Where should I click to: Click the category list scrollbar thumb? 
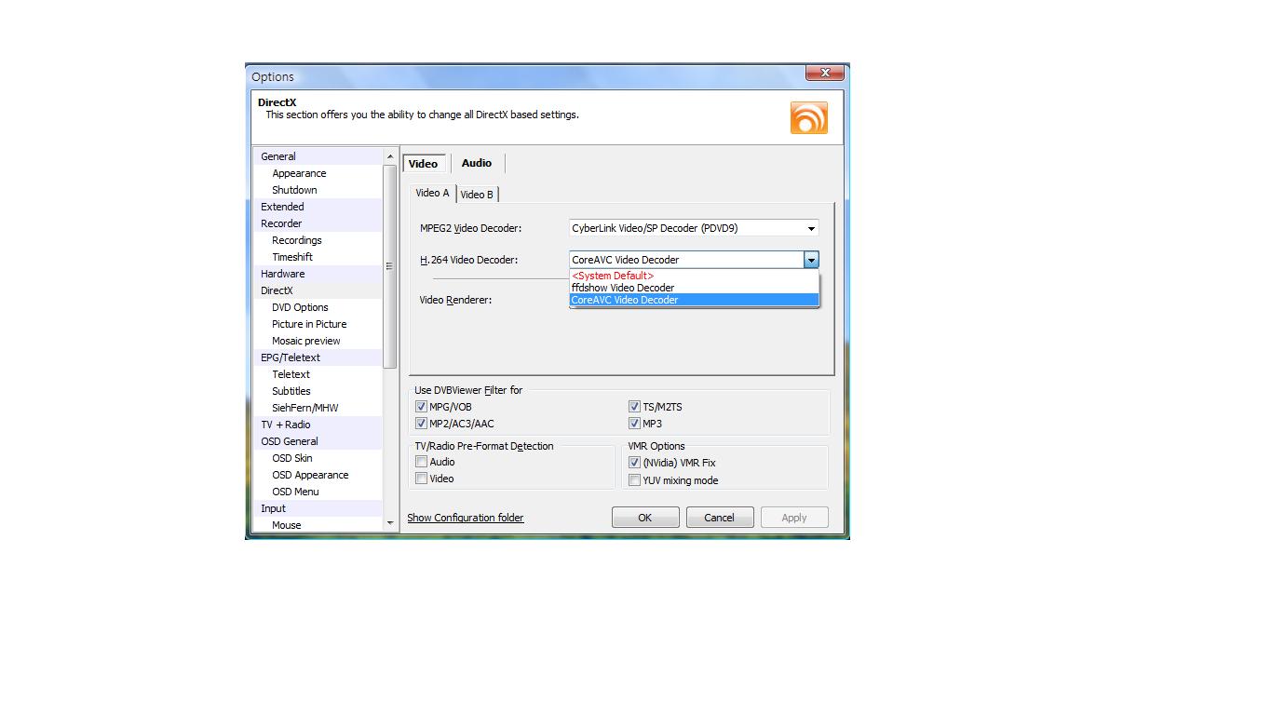point(390,266)
